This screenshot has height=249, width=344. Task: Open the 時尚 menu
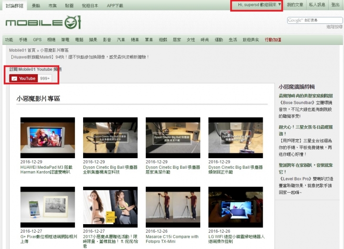[204, 40]
